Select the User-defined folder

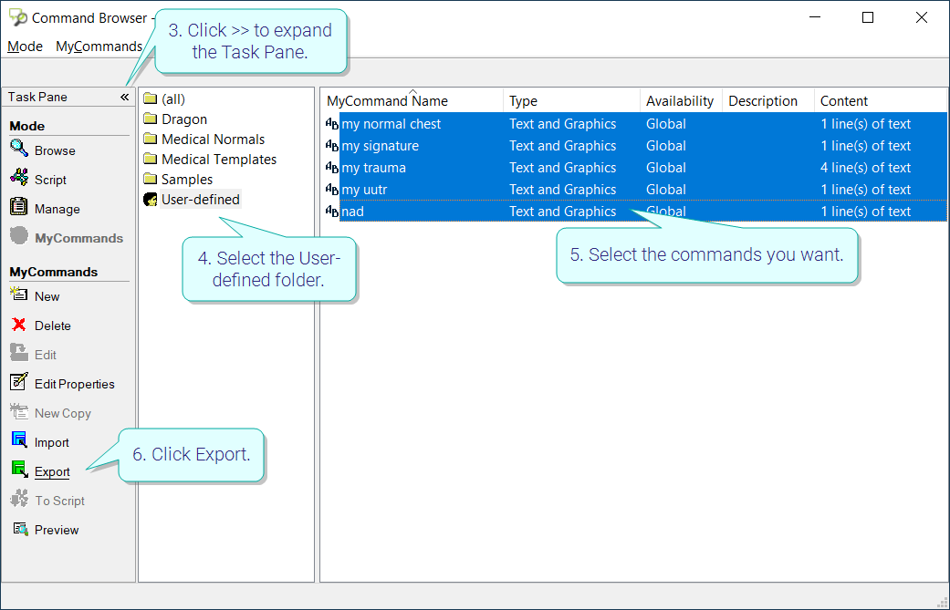click(x=200, y=199)
